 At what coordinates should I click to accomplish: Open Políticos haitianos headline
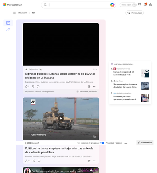click(x=59, y=150)
